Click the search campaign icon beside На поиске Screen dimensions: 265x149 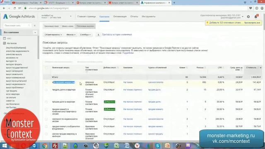5,43
